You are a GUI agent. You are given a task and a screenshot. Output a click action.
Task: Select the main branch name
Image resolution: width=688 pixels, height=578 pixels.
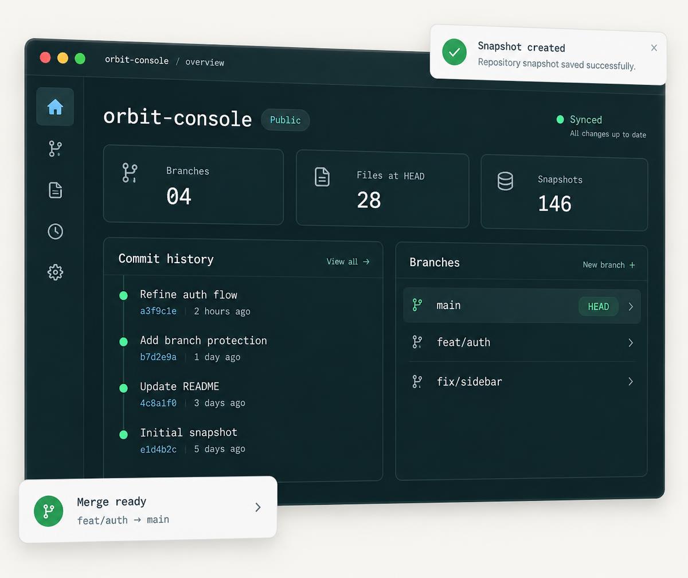point(448,306)
